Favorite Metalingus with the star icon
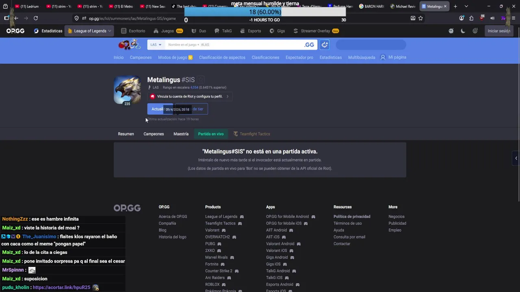 coord(201,79)
